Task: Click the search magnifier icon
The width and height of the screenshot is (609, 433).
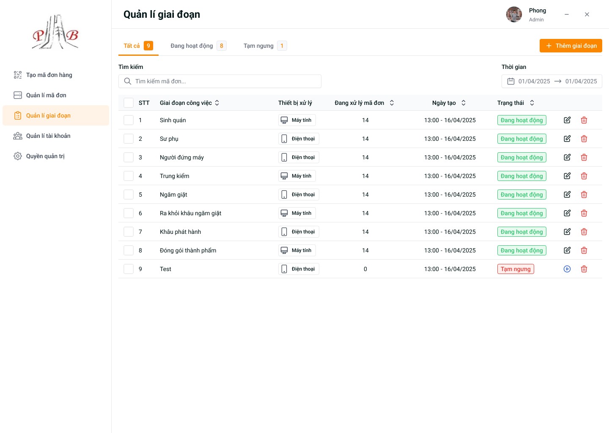Action: click(127, 81)
